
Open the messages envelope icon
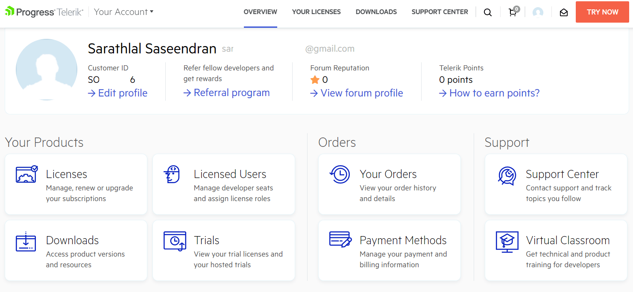point(563,12)
